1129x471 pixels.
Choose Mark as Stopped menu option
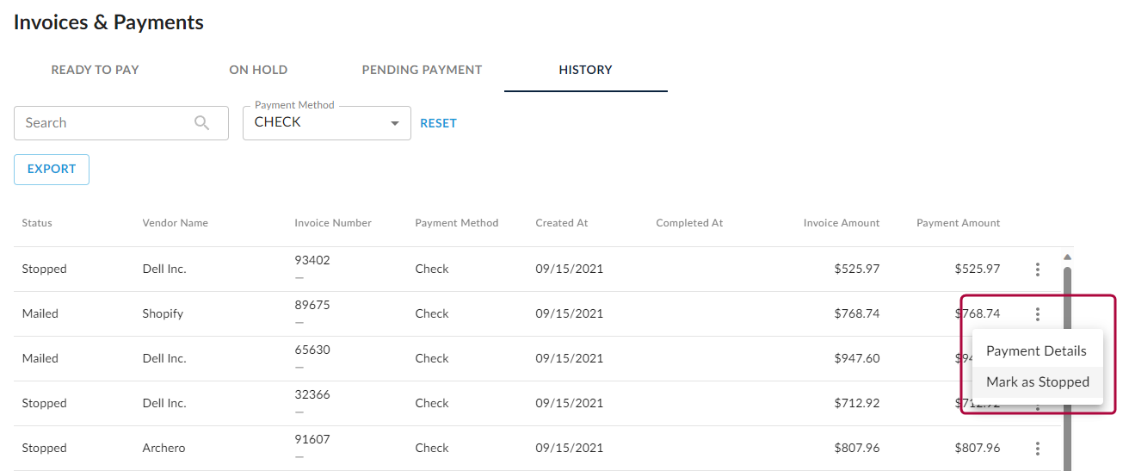point(1037,382)
